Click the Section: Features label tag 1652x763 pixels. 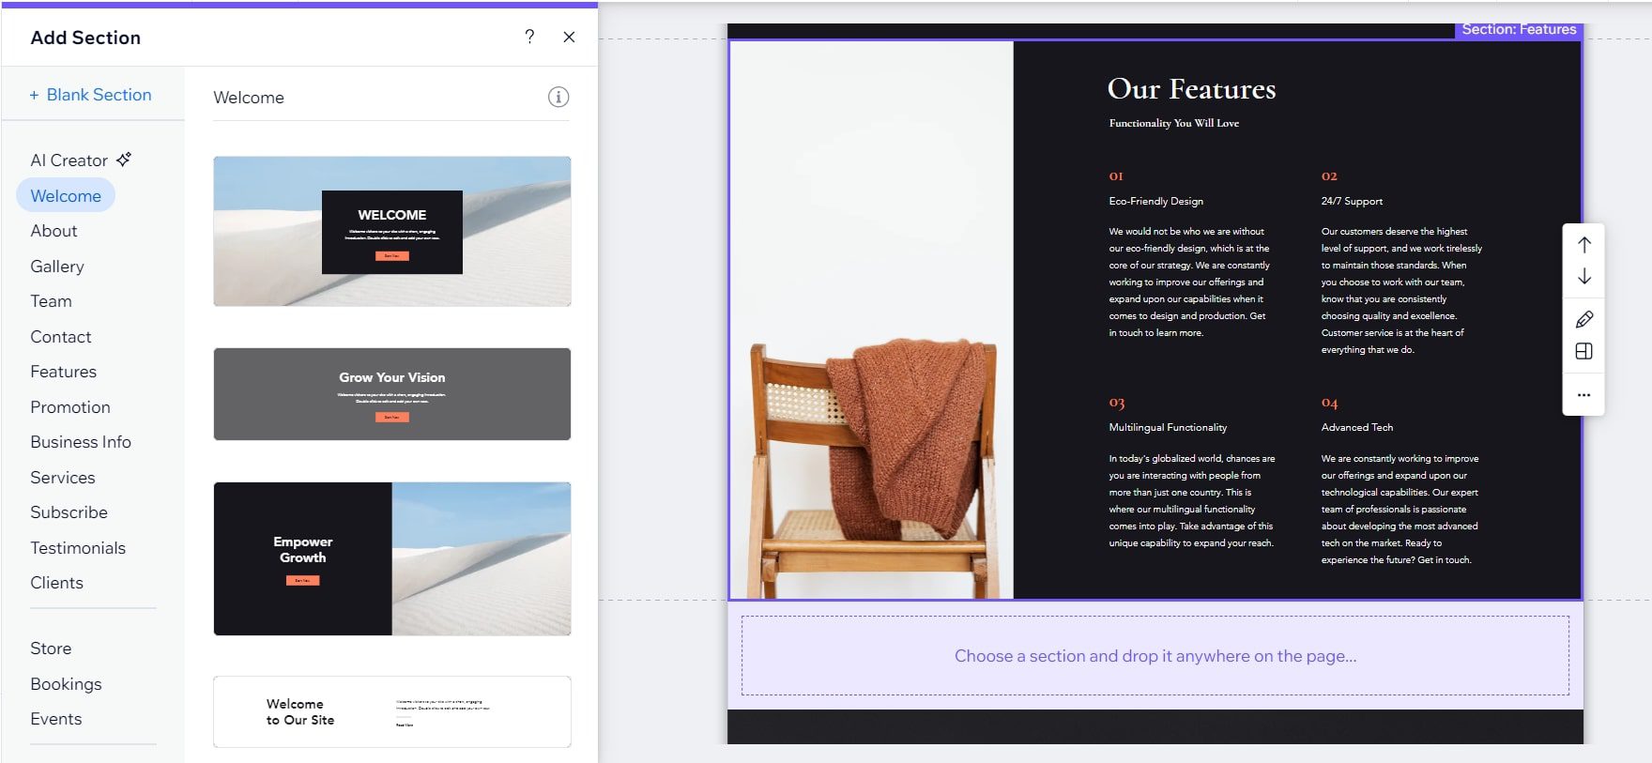click(x=1518, y=29)
